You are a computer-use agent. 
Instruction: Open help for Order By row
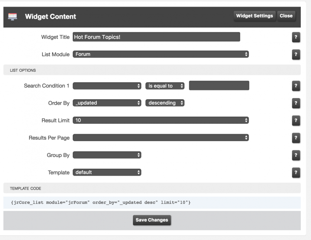pyautogui.click(x=296, y=103)
